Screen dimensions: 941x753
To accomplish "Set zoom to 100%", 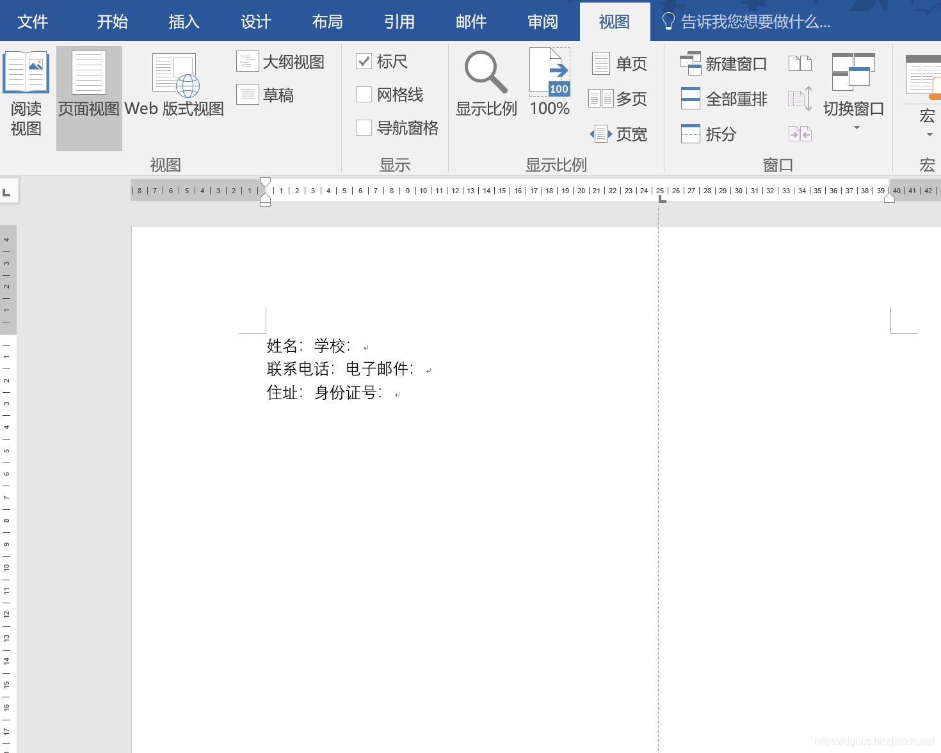I will (549, 83).
